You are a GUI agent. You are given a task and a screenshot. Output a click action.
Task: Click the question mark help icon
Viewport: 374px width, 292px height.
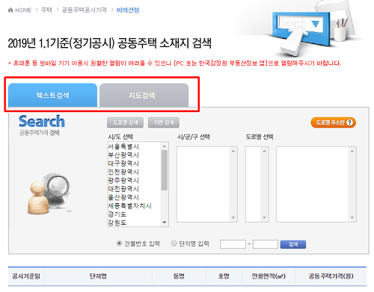click(x=350, y=122)
